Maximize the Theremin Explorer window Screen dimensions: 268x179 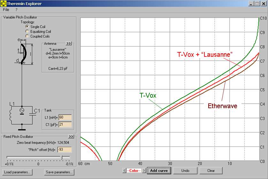coord(257,4)
